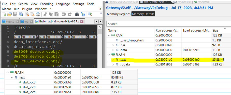The height and width of the screenshot is (95, 231).
Task: Open the Language menu
Action: point(63,4)
